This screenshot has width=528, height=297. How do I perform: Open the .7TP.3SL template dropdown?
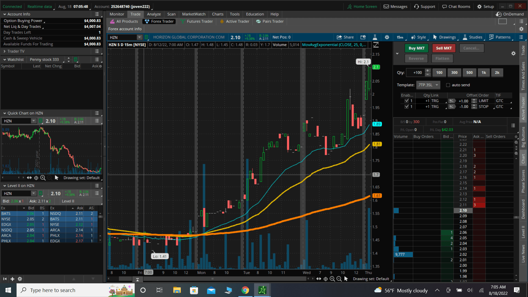(x=428, y=85)
